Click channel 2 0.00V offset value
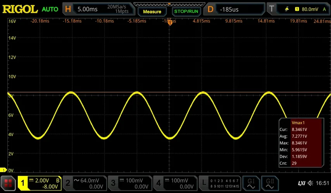 pyautogui.click(x=96, y=187)
